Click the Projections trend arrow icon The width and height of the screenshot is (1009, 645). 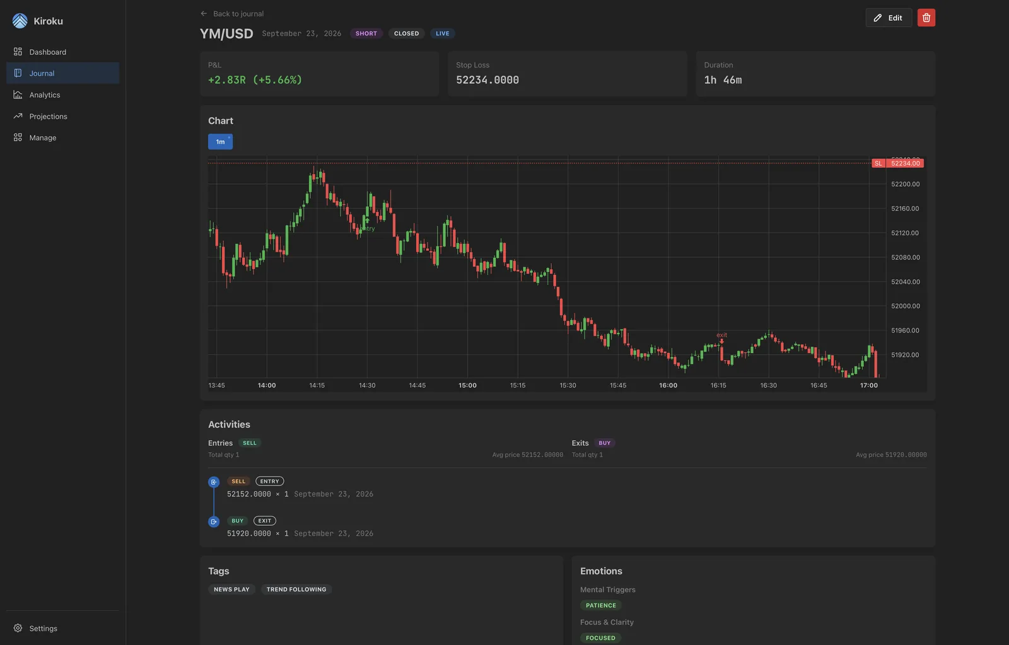18,116
